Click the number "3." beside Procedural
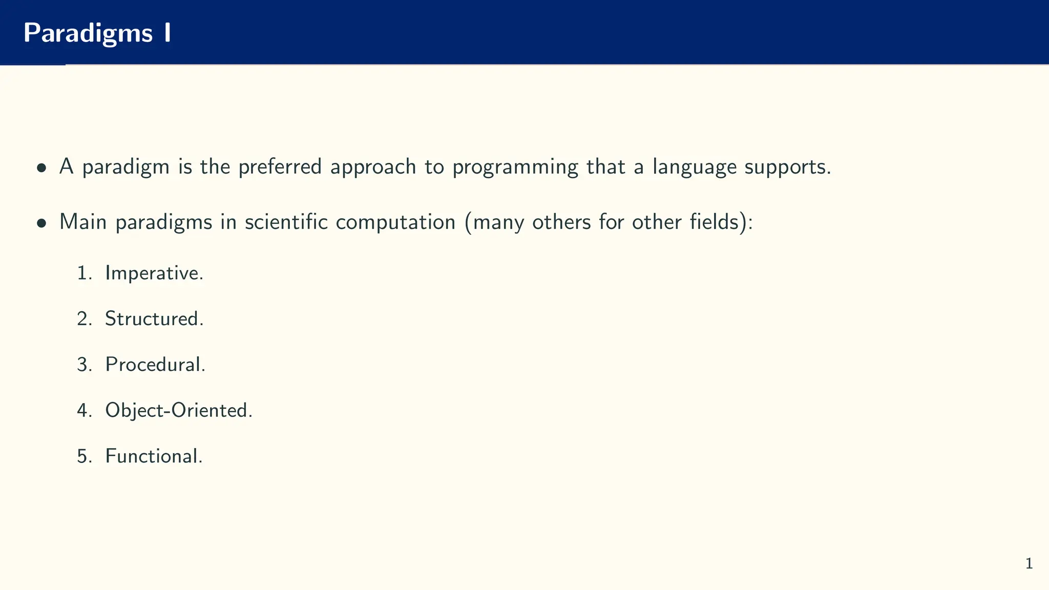The image size is (1049, 590). pyautogui.click(x=85, y=364)
